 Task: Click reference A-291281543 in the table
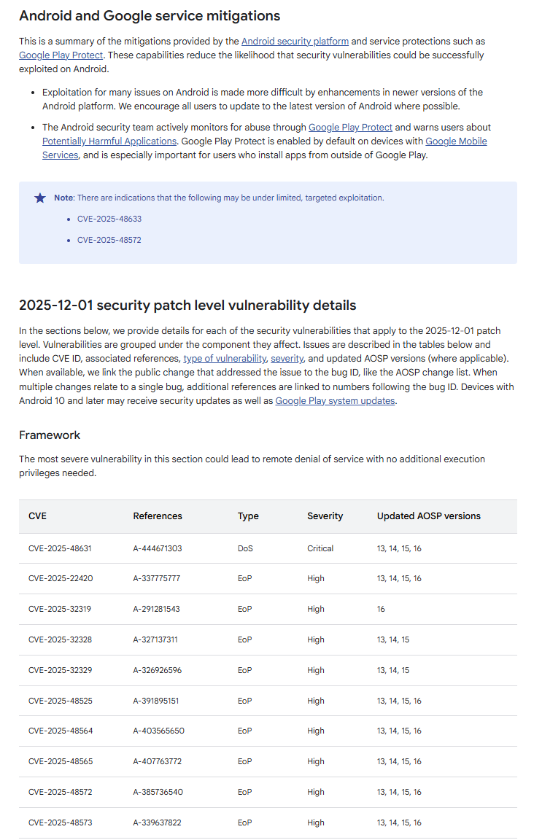(156, 609)
